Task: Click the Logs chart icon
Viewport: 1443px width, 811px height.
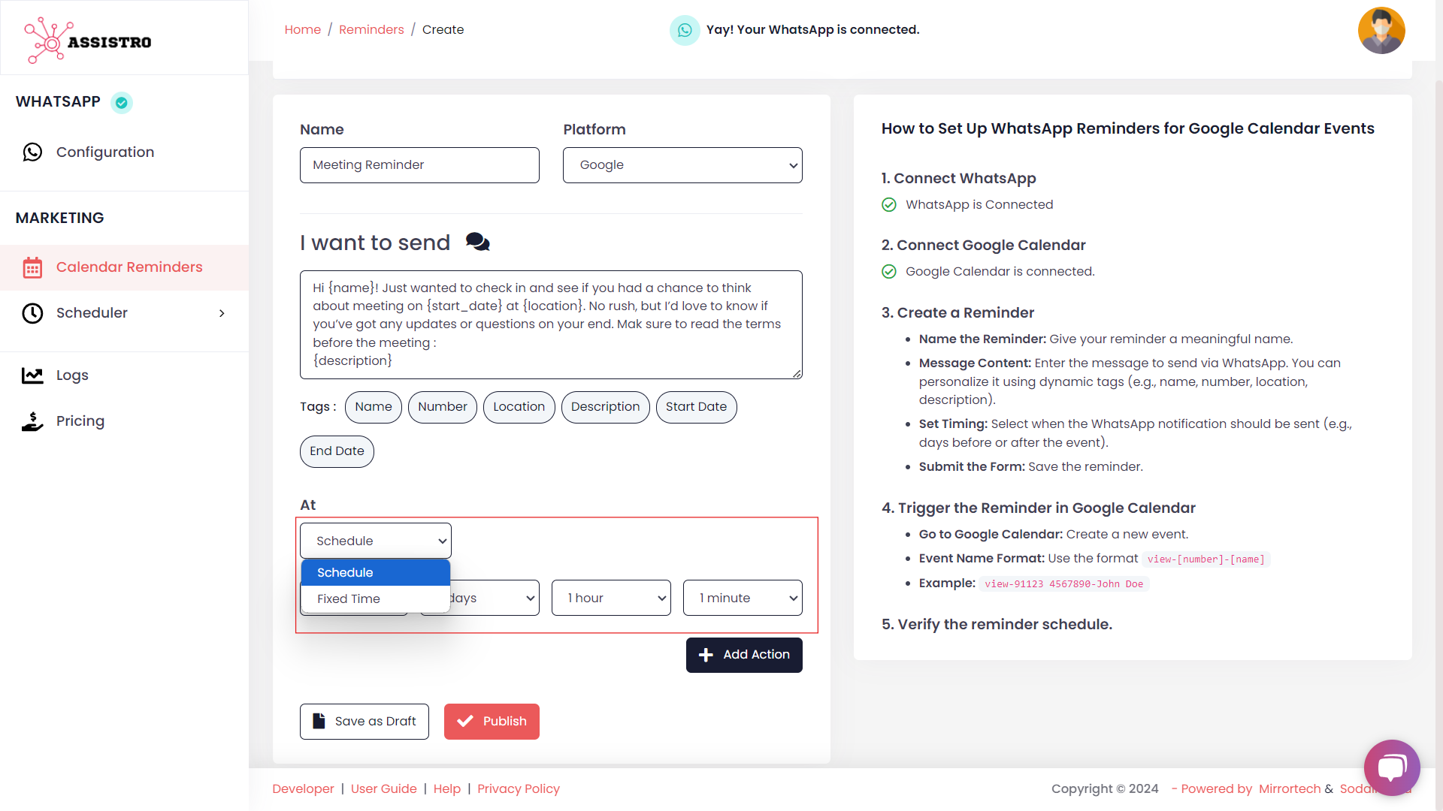Action: 32,375
